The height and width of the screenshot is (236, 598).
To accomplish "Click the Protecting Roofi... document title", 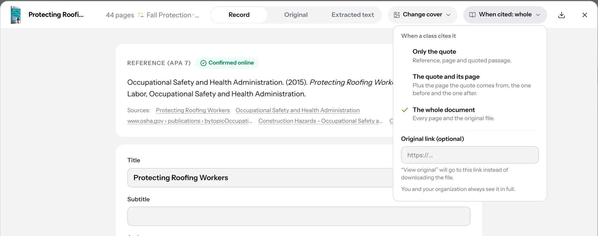I will coord(56,15).
